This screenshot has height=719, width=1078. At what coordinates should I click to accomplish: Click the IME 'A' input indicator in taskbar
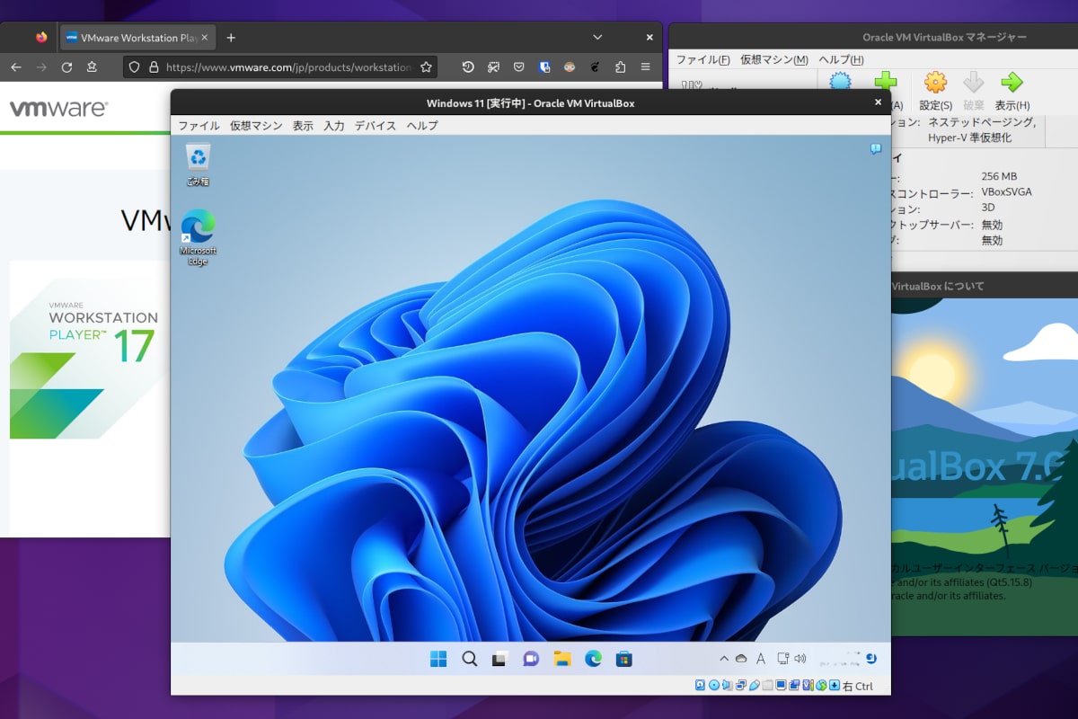[761, 659]
